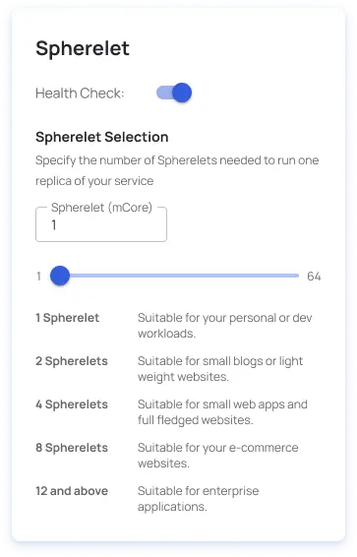The height and width of the screenshot is (557, 357).
Task: Click the slider maximum label 64
Action: pos(314,277)
